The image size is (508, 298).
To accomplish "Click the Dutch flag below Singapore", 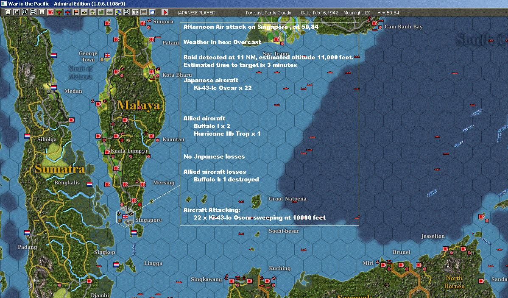I will click(134, 233).
